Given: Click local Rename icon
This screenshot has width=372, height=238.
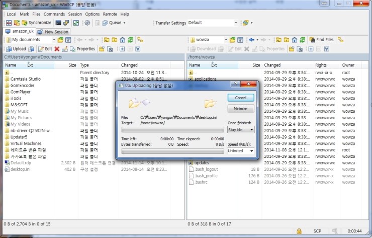Looking at the screenshot, I should click(64, 49).
